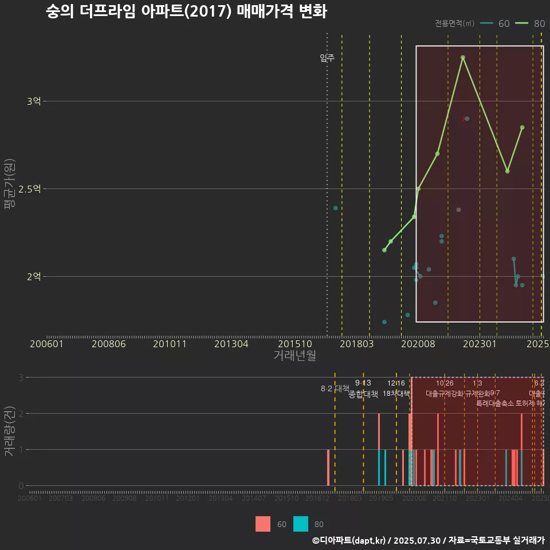This screenshot has width=550, height=550.
Task: Click the peak point of the green line
Action: pos(463,57)
